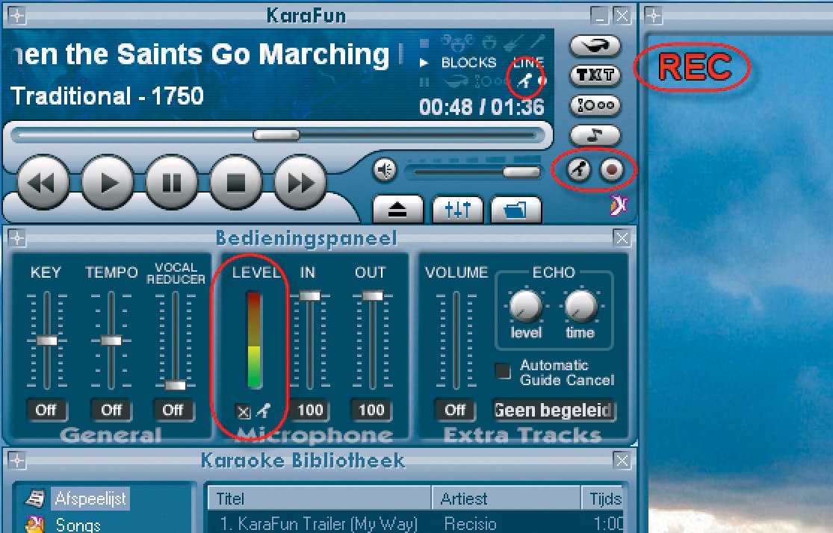
Task: Turn the ECHO level knob
Action: [x=526, y=306]
